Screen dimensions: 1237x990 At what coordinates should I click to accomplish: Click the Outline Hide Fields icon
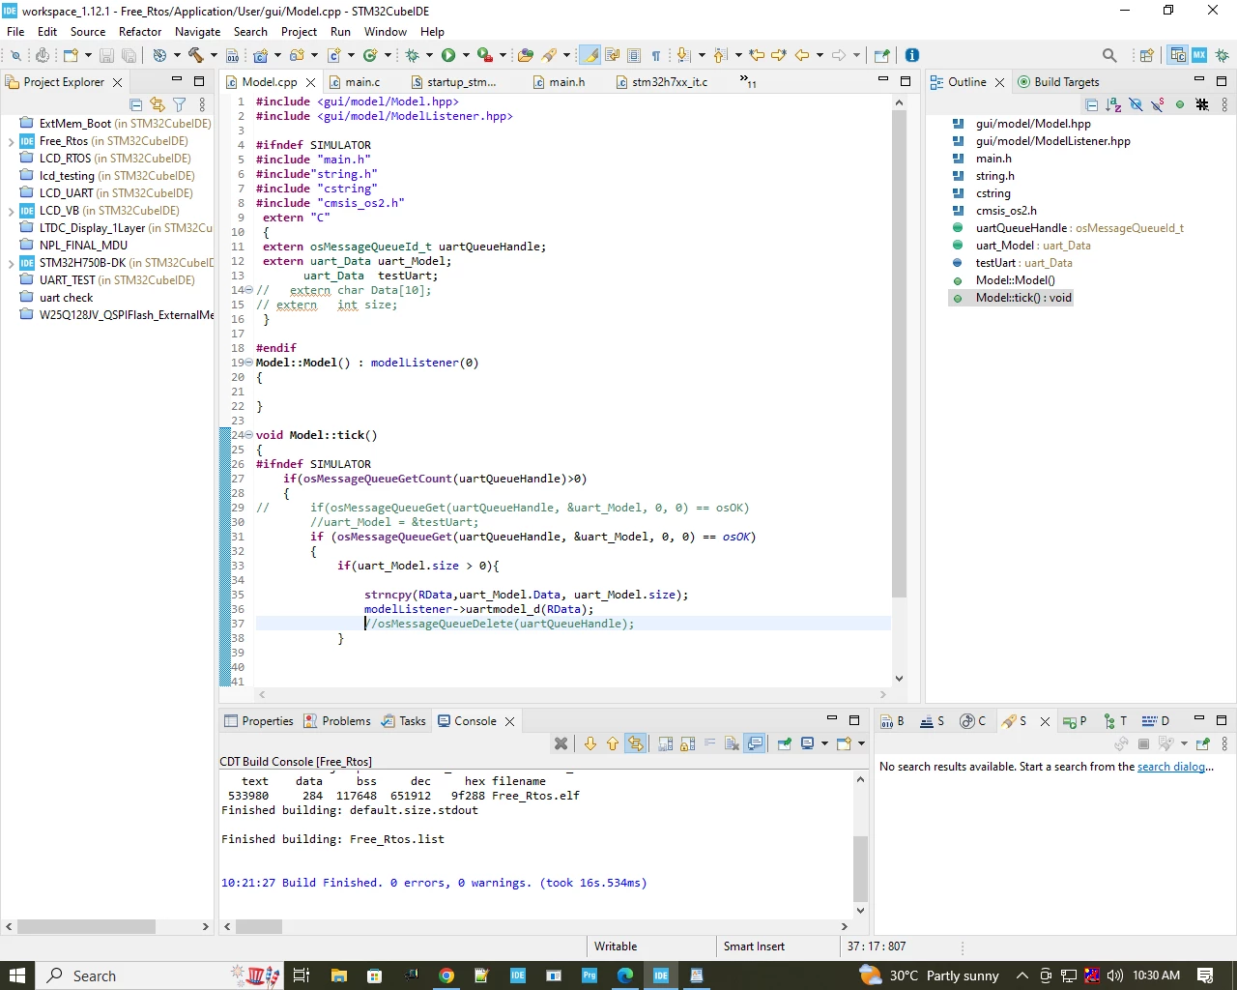point(1136,104)
